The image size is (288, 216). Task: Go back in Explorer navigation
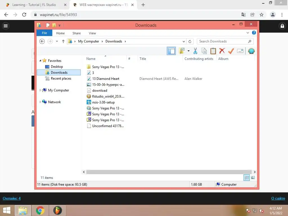(x=42, y=41)
